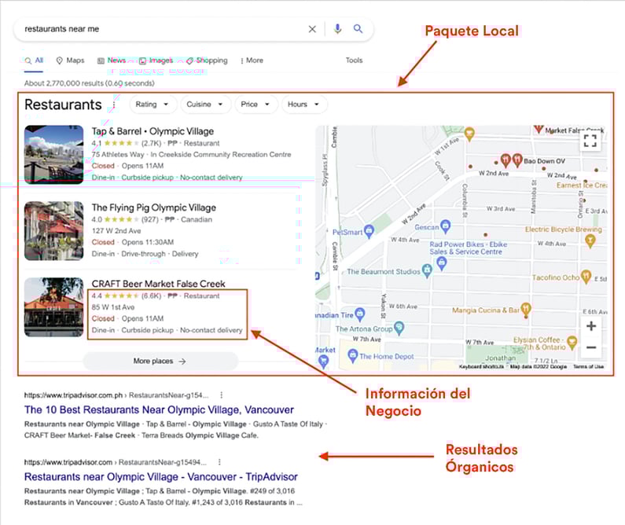
Task: Select the Canadian Tire map pin
Action: (360, 314)
